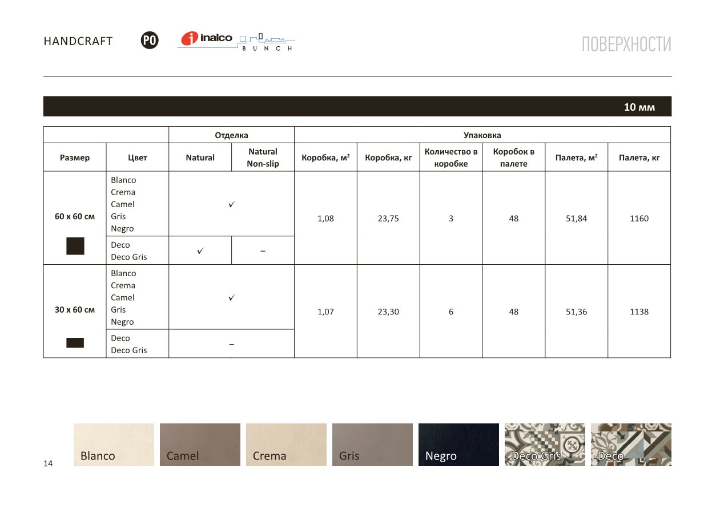Click the Non-slip dash for 60 x 60 Deco
This screenshot has width=704, height=509.
[x=263, y=251]
